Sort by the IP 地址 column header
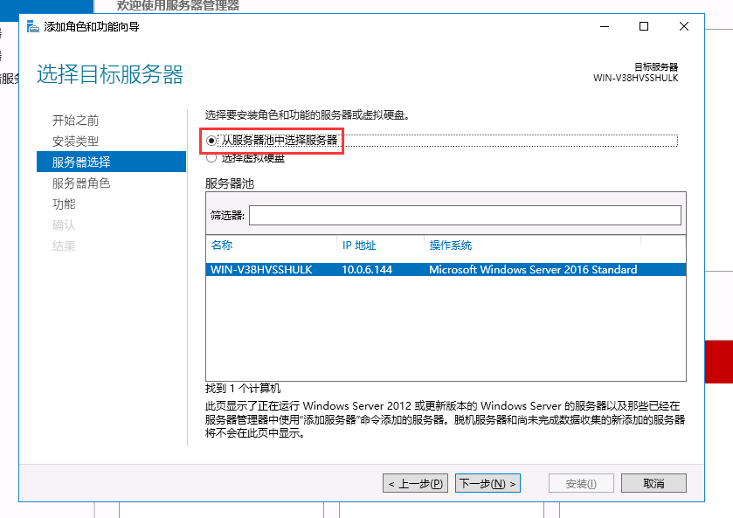The width and height of the screenshot is (733, 518). click(x=359, y=245)
